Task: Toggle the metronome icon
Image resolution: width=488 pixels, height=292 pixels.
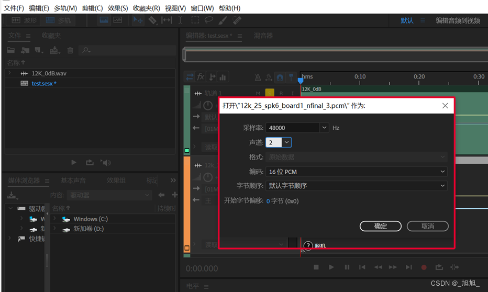Action: 258,77
